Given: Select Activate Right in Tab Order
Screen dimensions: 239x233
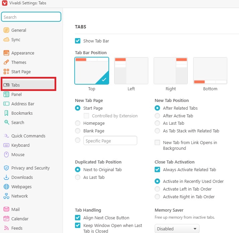Looking at the screenshot, I should pos(157,197).
